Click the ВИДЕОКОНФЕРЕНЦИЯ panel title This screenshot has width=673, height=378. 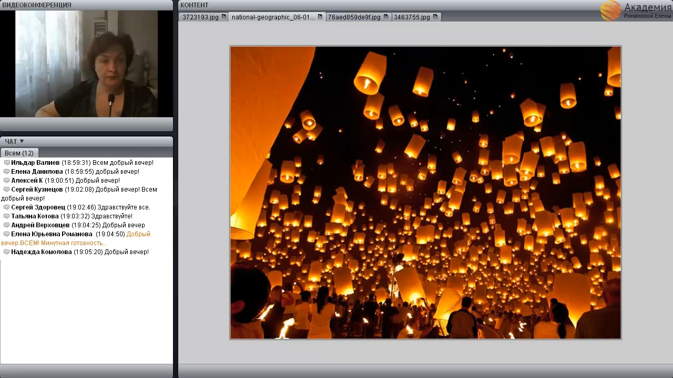[37, 5]
